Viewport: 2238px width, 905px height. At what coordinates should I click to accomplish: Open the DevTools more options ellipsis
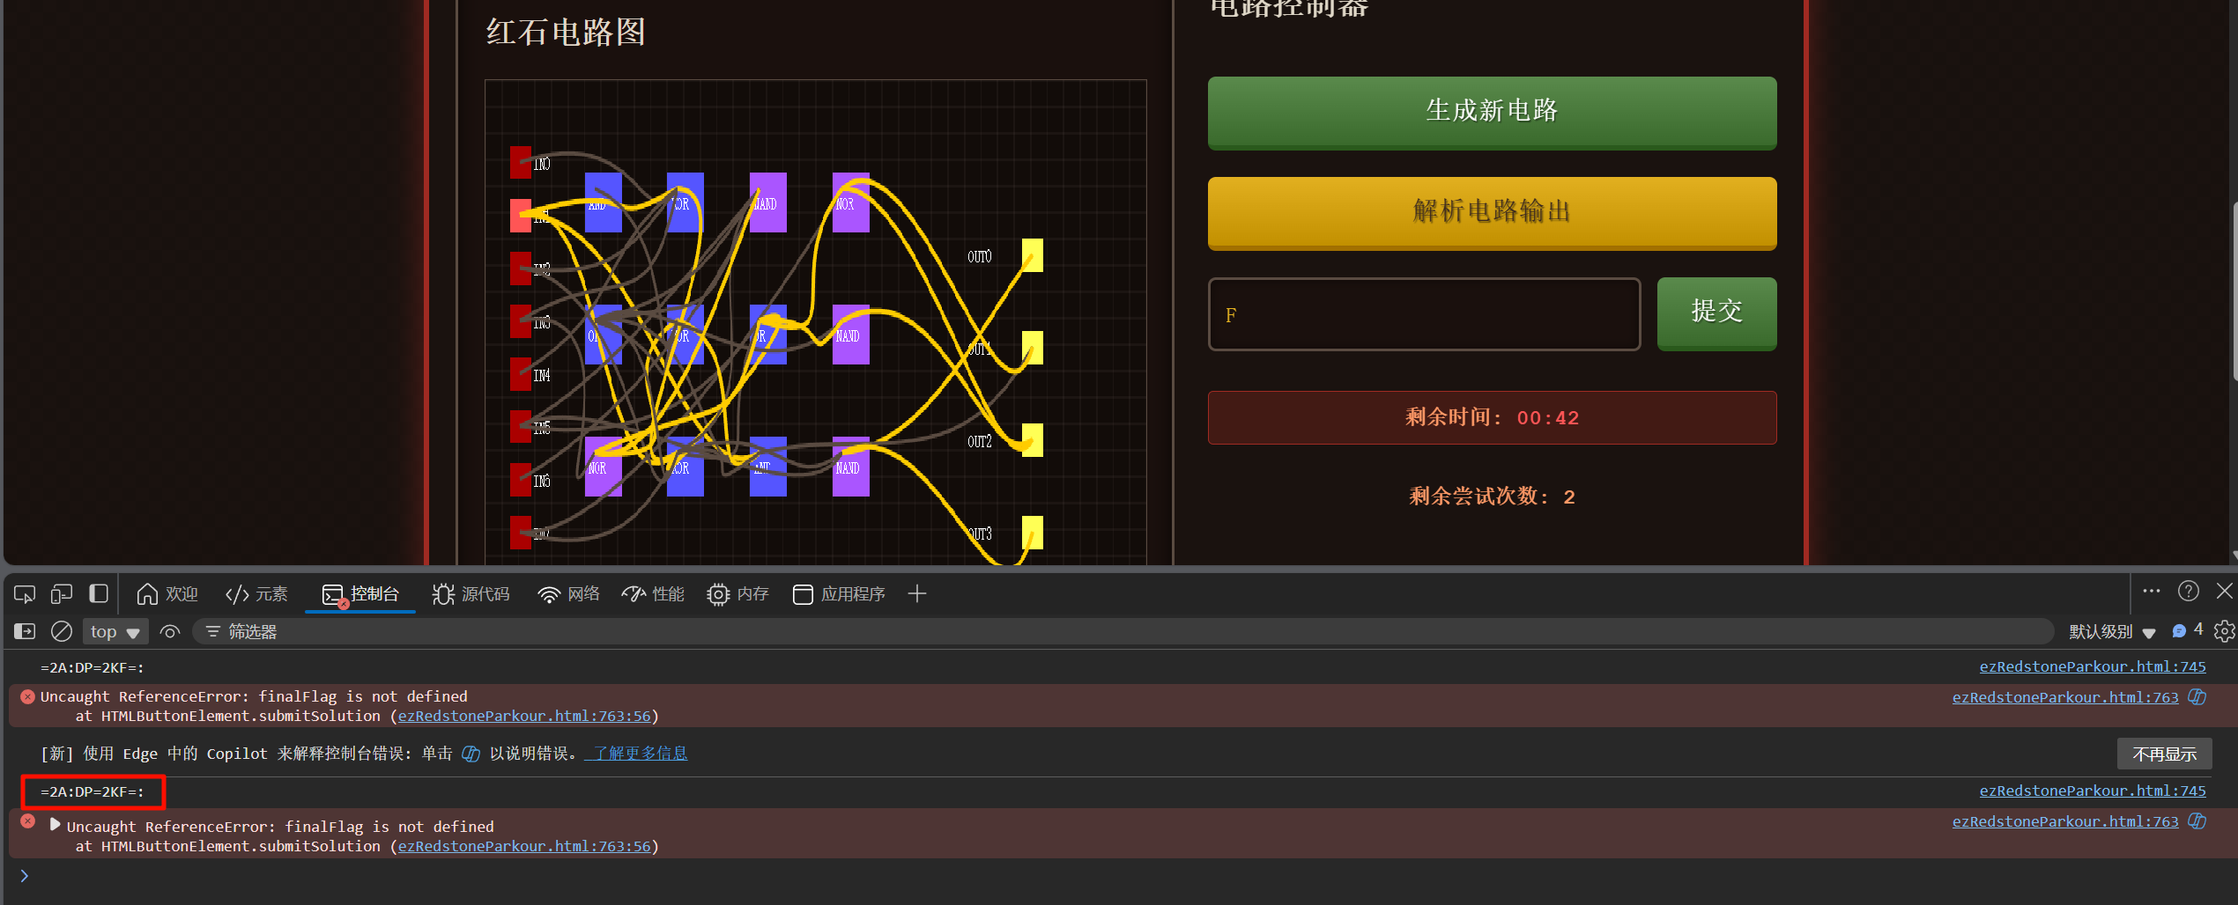pyautogui.click(x=2151, y=592)
